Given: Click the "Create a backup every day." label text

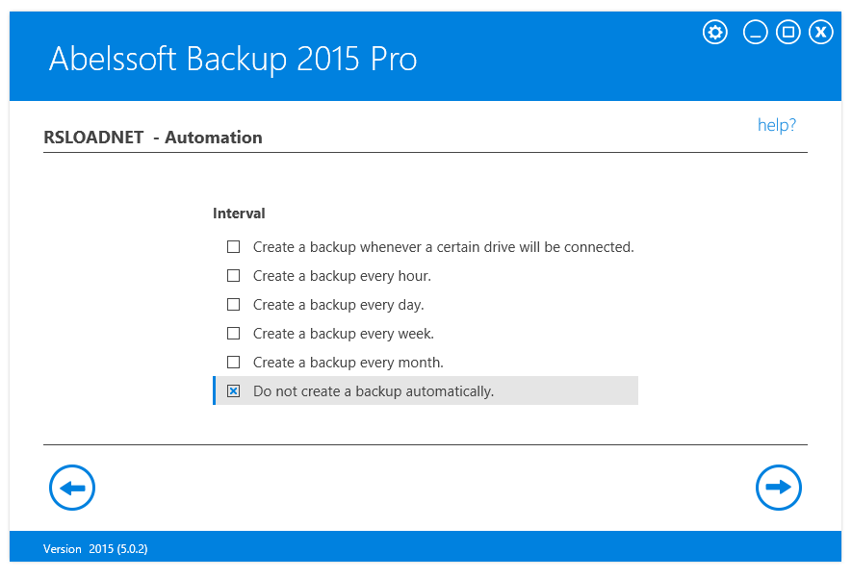Looking at the screenshot, I should pos(338,305).
